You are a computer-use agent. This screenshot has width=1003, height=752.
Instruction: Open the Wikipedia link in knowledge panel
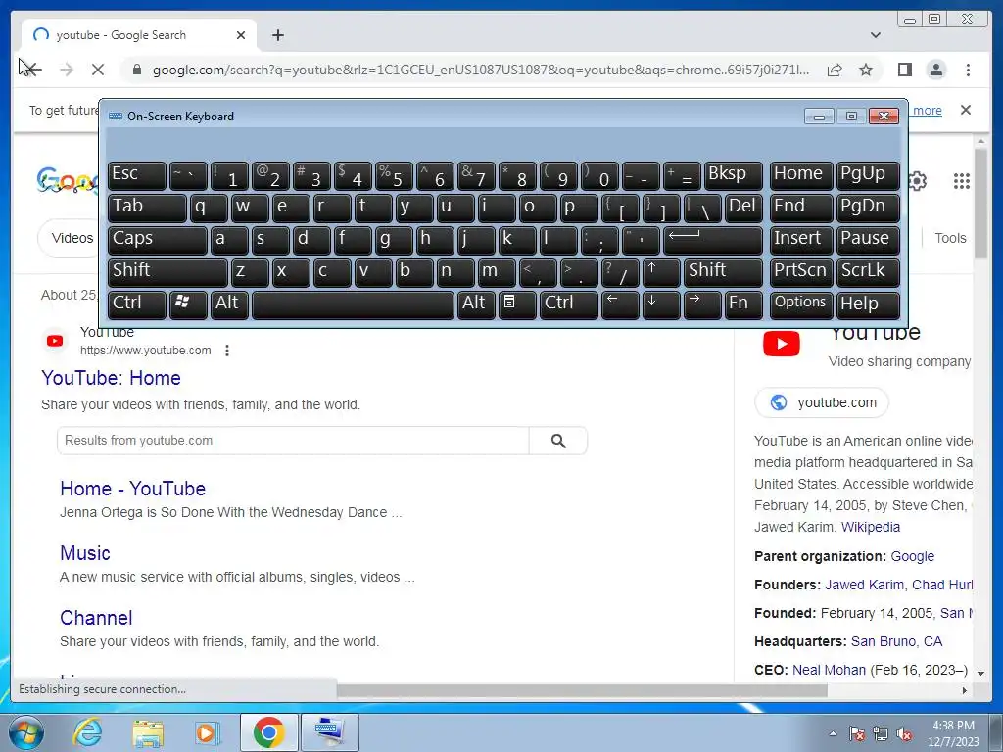pos(871,527)
